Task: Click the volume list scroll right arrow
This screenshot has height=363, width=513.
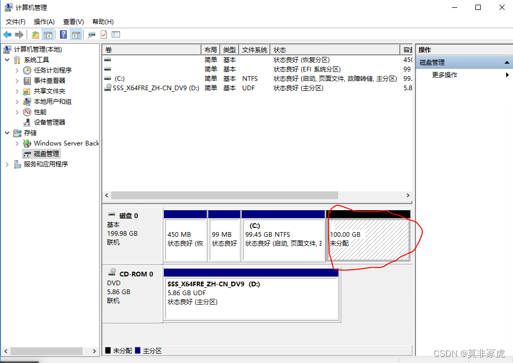Action: point(408,195)
